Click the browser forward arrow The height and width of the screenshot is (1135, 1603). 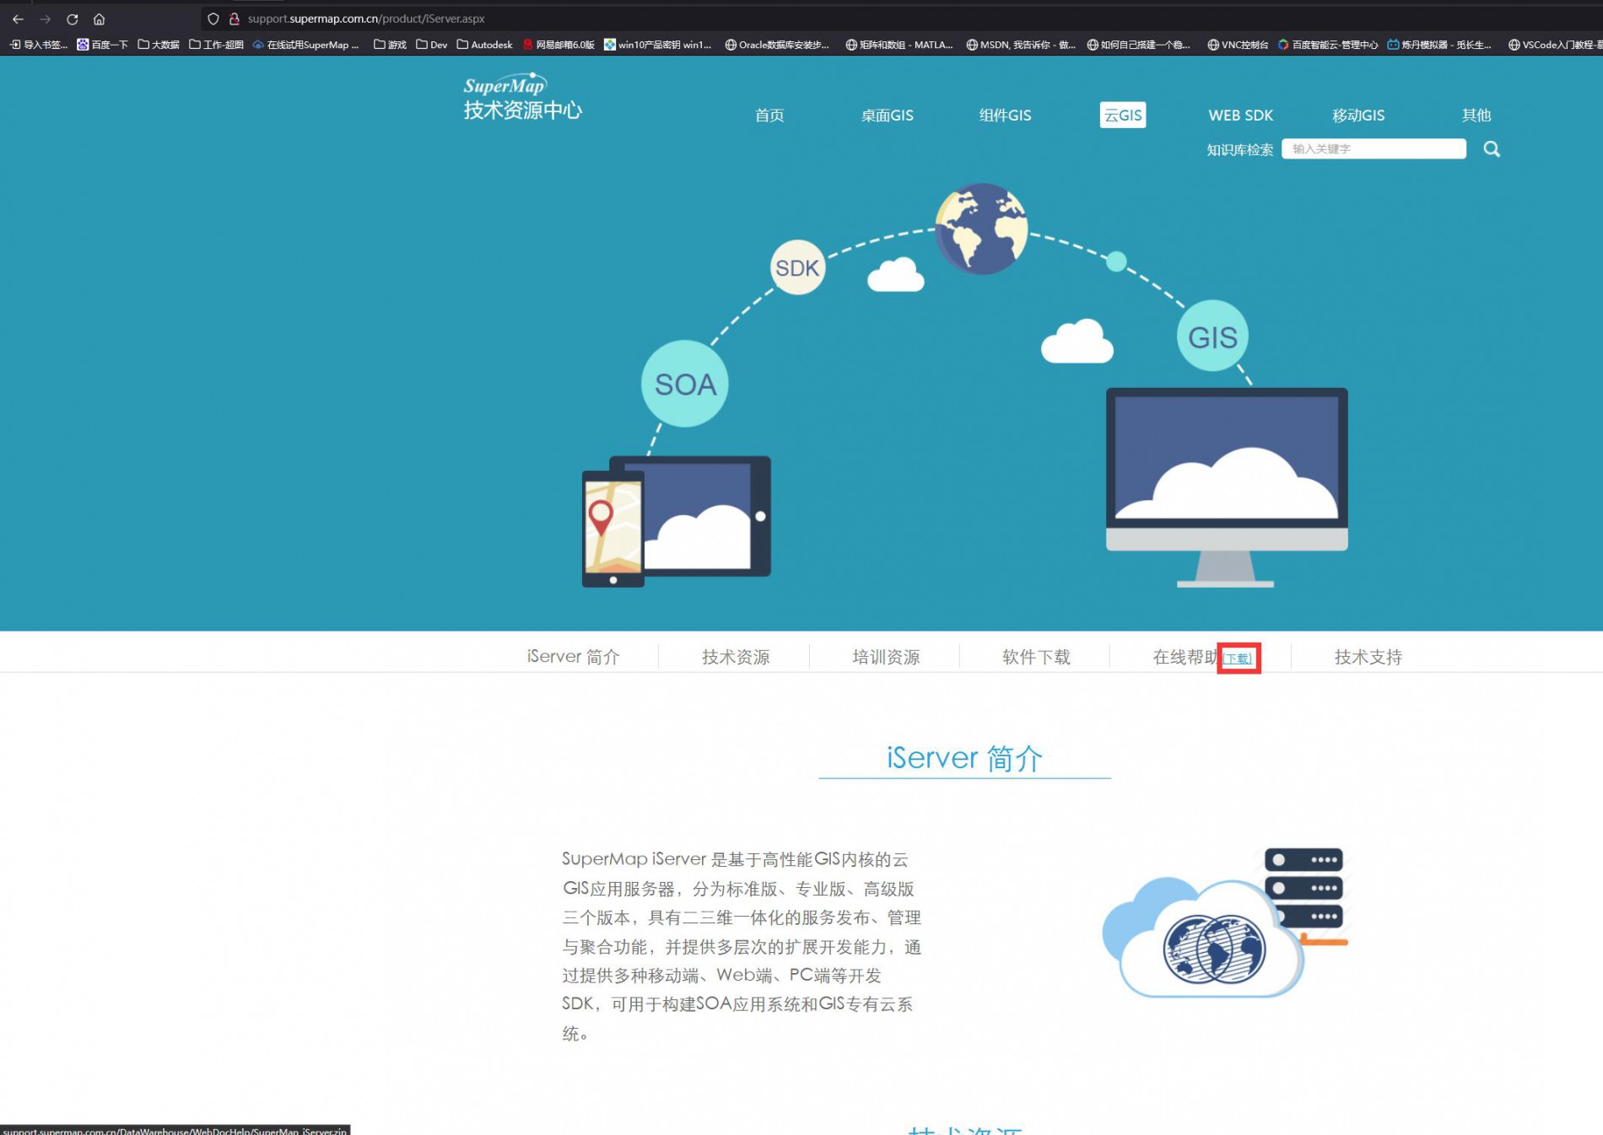[x=45, y=19]
